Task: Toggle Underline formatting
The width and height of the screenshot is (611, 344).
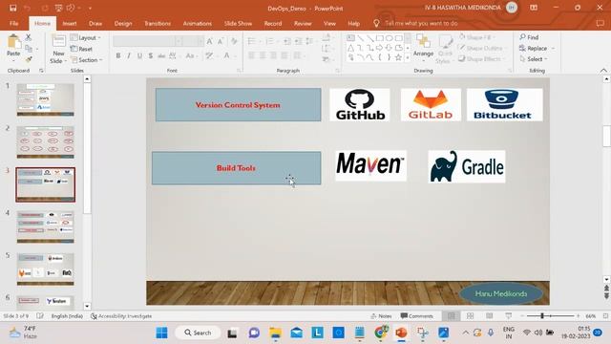Action: [139, 55]
